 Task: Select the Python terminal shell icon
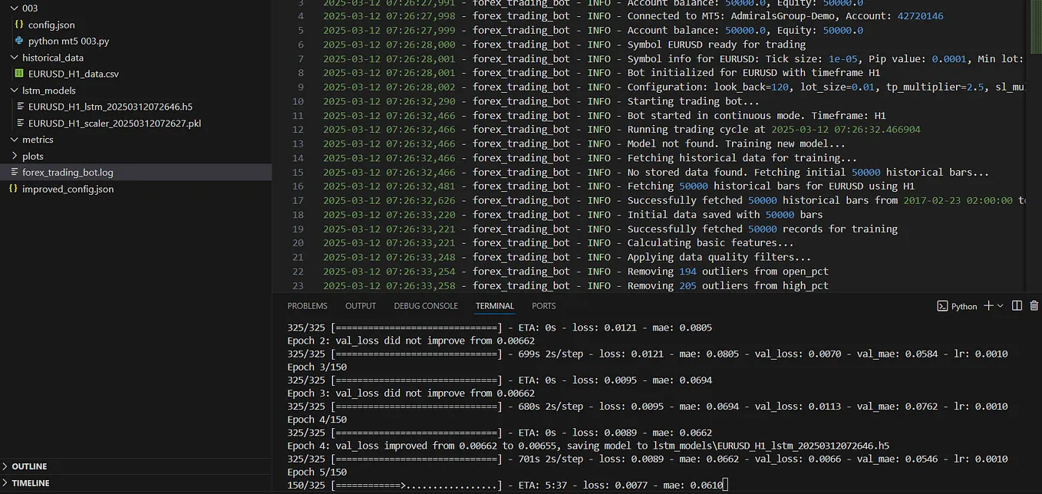coord(942,305)
